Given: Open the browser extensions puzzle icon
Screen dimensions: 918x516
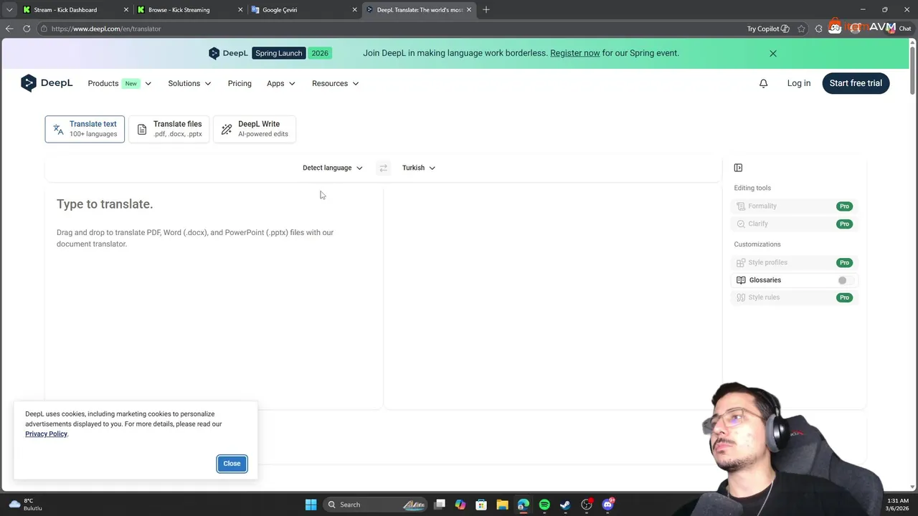Looking at the screenshot, I should [819, 29].
